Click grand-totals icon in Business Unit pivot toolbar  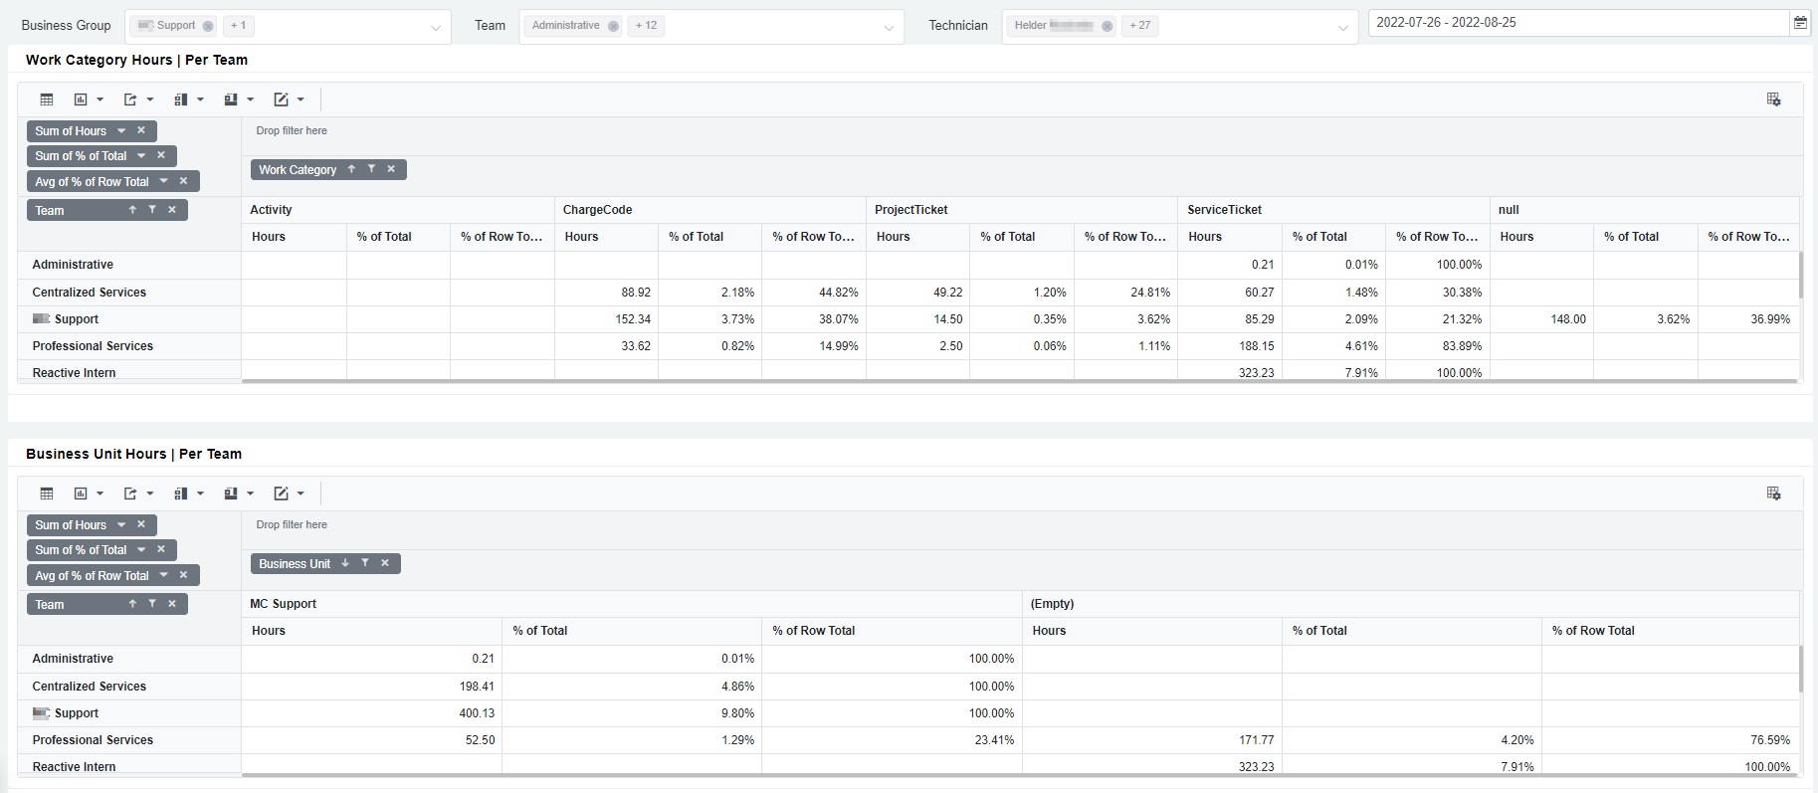(x=230, y=494)
